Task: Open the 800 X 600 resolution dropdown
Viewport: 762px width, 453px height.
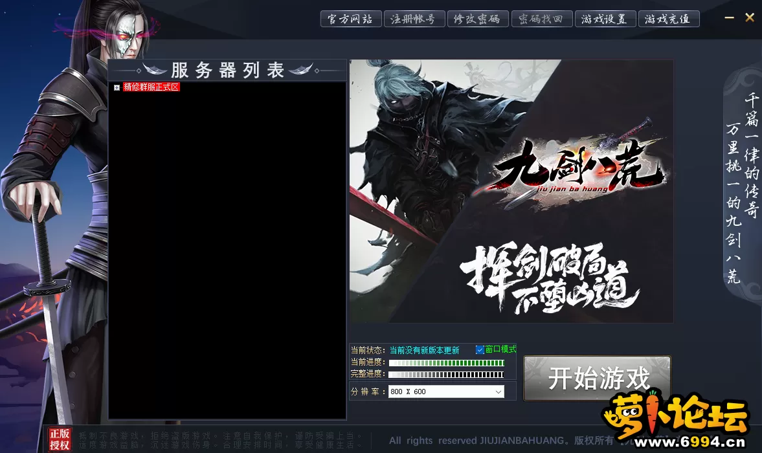Action: 446,392
